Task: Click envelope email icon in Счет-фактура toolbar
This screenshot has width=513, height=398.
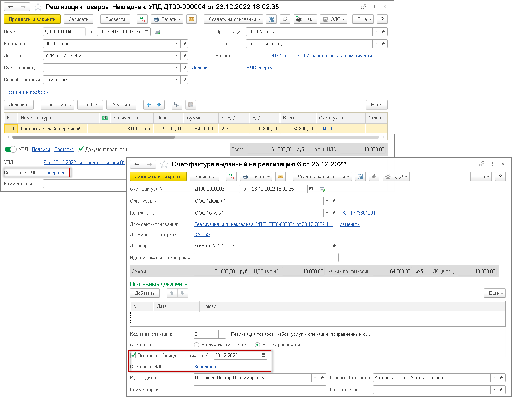Action: coord(281,176)
